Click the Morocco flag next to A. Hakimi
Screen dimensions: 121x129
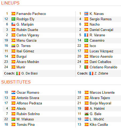click(x=86, y=108)
